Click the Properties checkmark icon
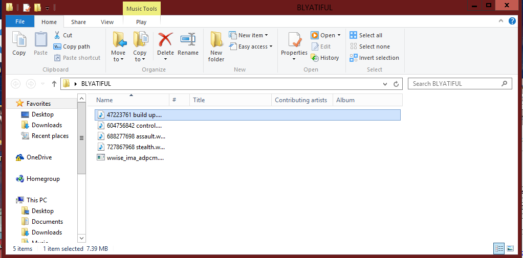Viewport: 523px width, 258px height. pos(294,40)
